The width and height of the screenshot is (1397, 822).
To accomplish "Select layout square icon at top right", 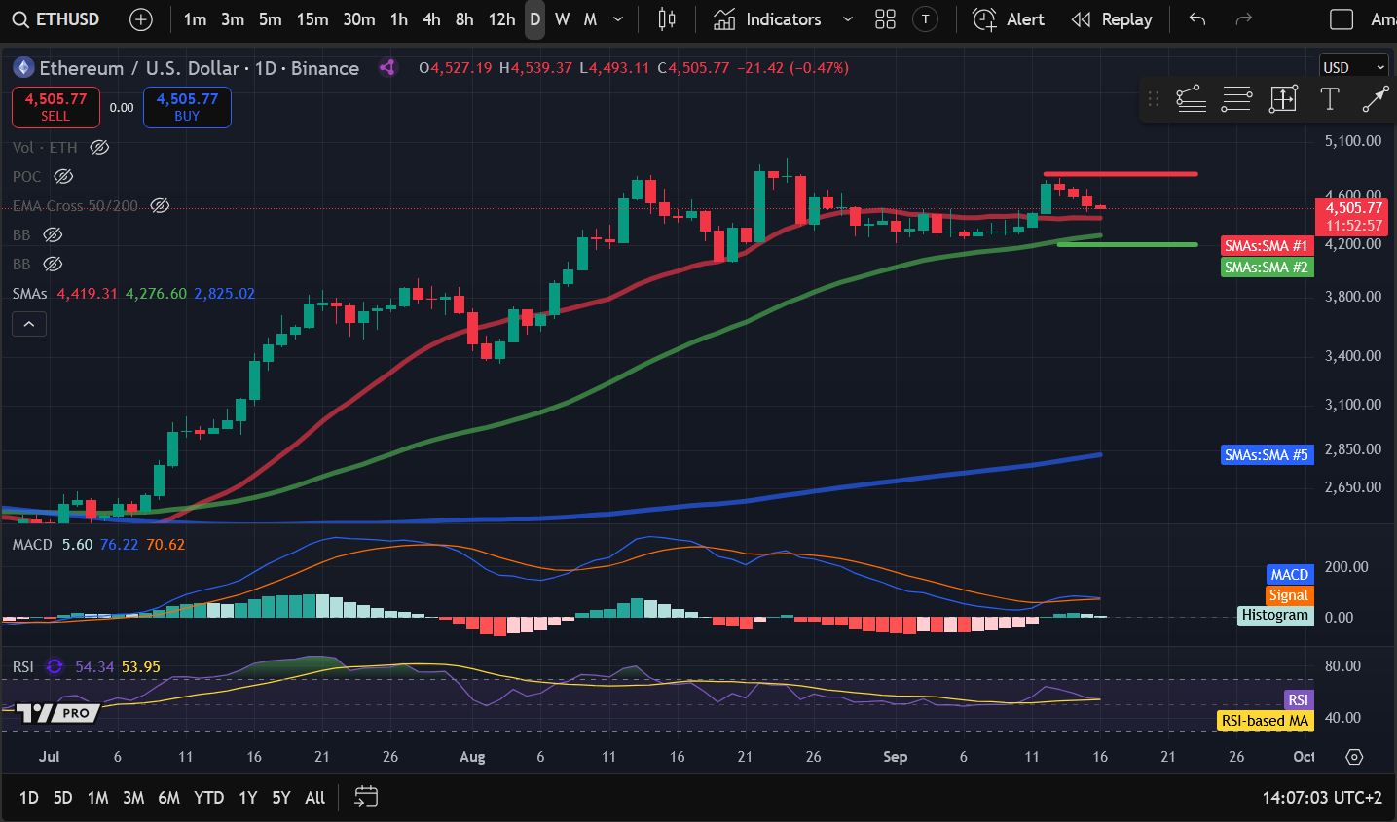I will 1342,19.
